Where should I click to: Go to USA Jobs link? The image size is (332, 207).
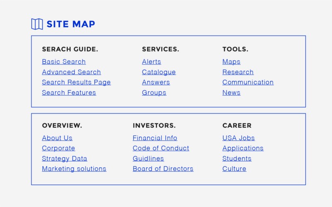[239, 138]
